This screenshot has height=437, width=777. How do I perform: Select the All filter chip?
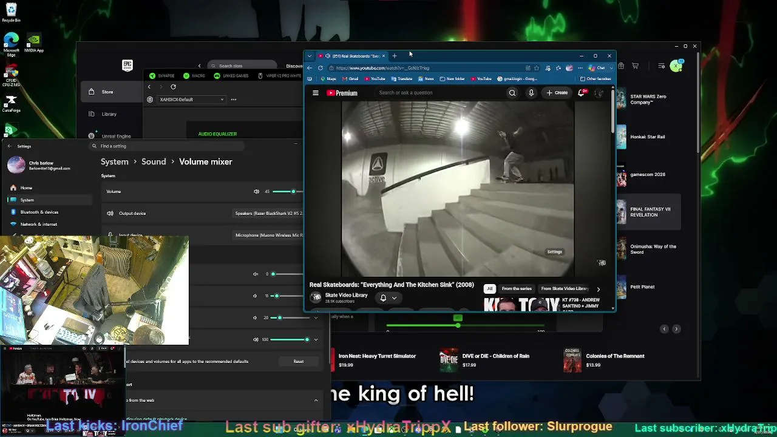tap(490, 289)
